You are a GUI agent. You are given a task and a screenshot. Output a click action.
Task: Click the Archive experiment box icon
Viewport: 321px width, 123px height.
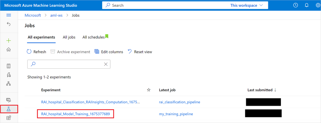click(53, 52)
